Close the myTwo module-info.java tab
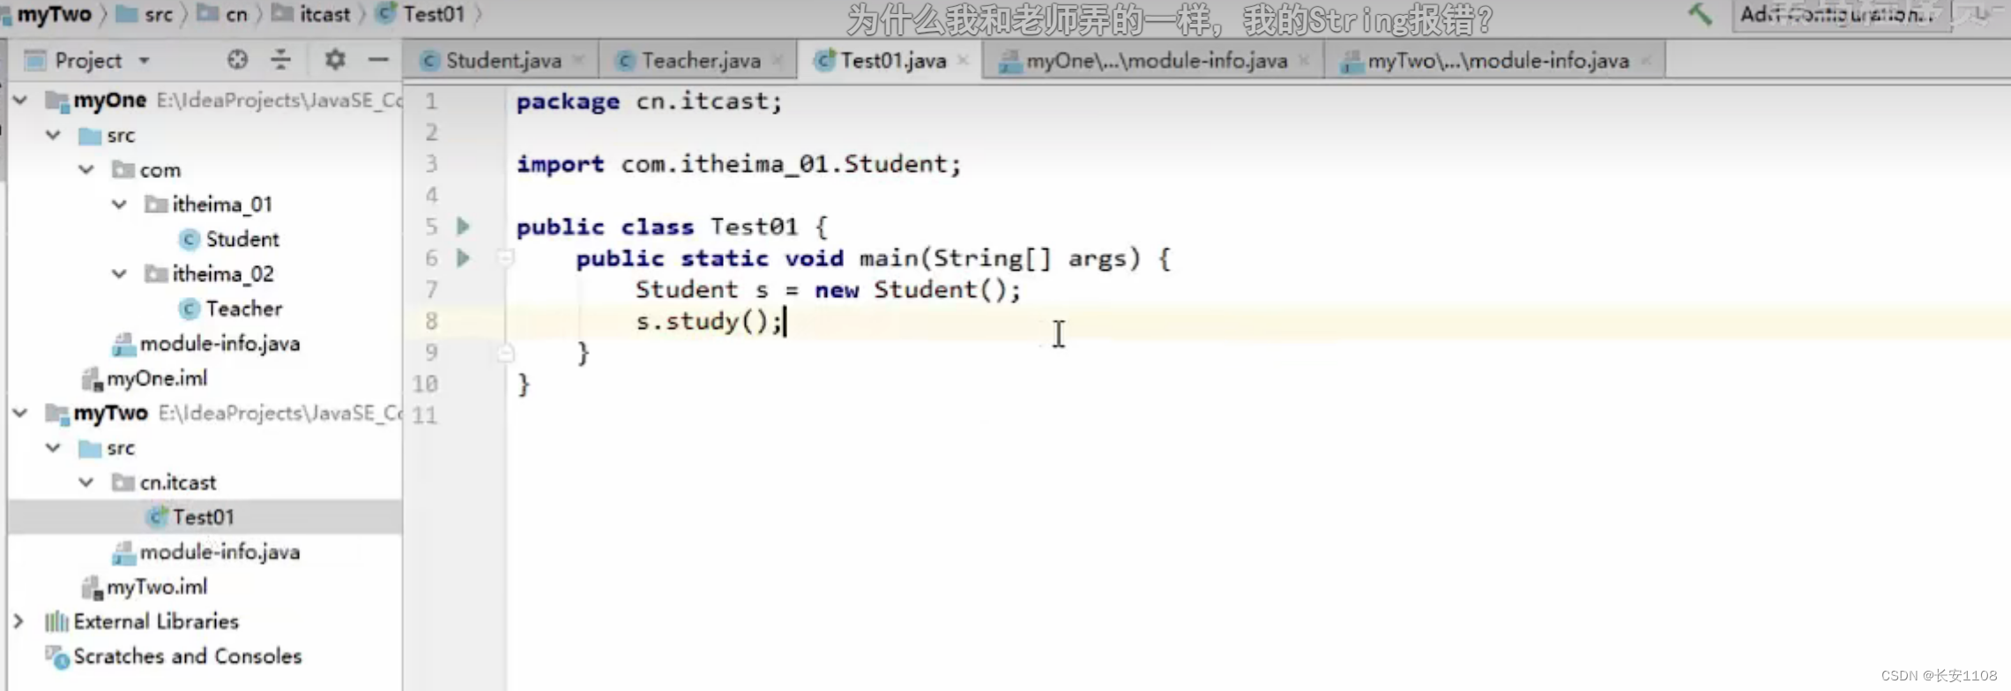Screen dimensions: 2011x691 coord(1645,60)
